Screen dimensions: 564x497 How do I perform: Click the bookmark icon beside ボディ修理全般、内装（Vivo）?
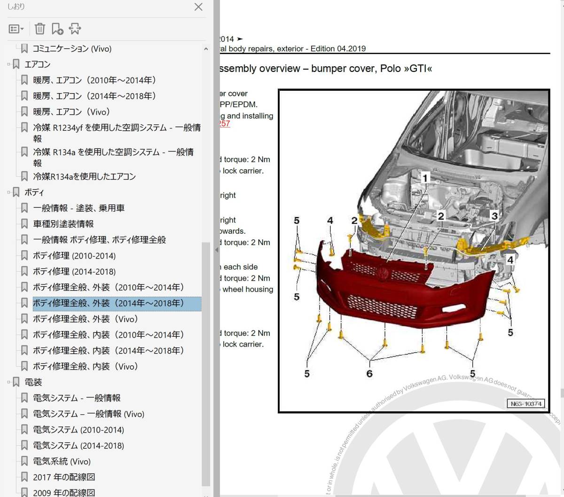(24, 366)
